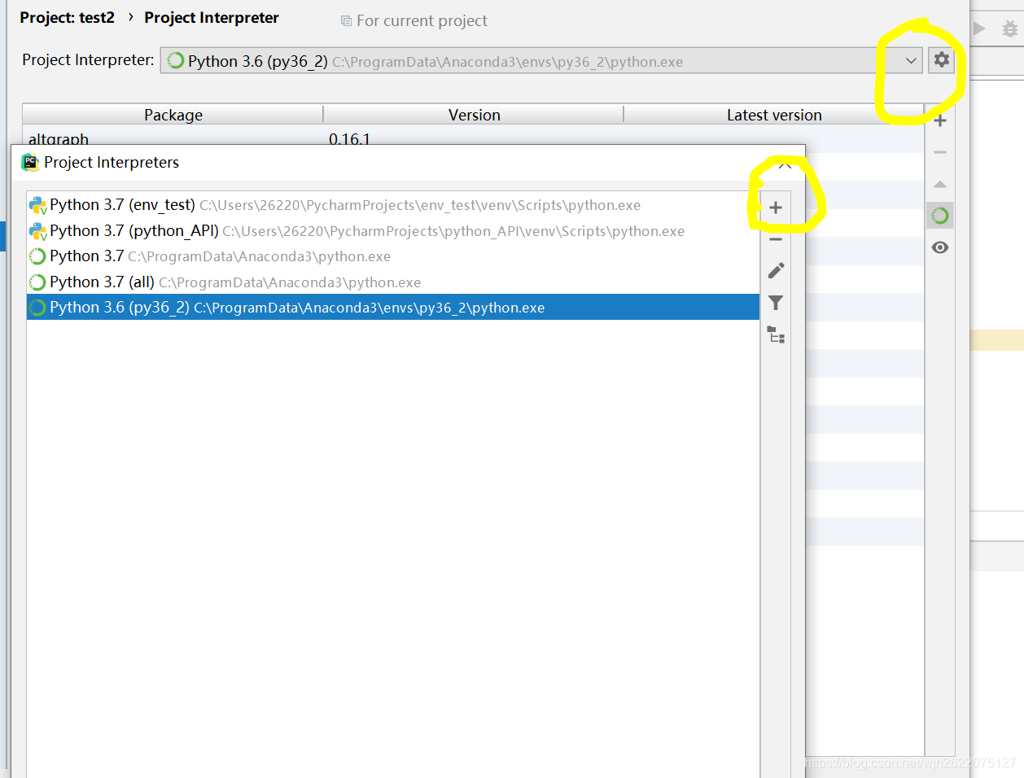The width and height of the screenshot is (1024, 778).
Task: Select Python 3.6 (py36_2) interpreter row
Action: coord(393,308)
